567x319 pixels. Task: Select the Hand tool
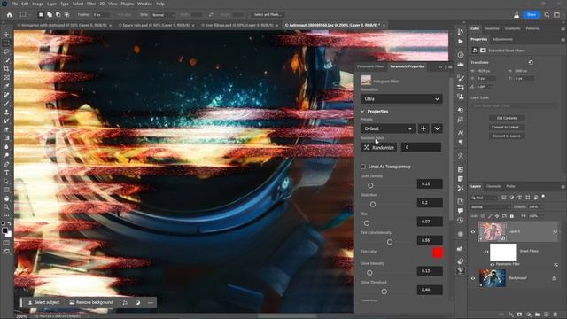(x=6, y=198)
